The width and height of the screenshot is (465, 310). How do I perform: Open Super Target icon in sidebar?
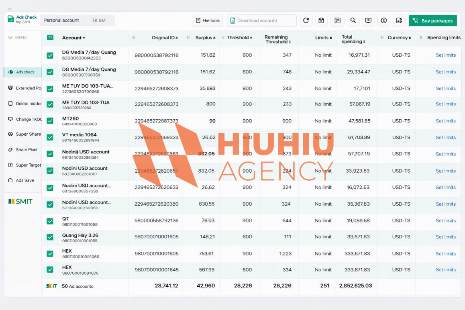10,165
